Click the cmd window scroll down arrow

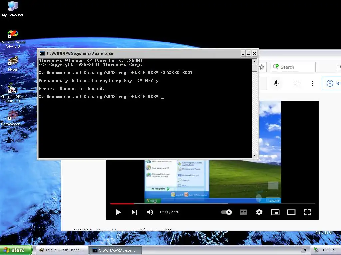[254, 155]
